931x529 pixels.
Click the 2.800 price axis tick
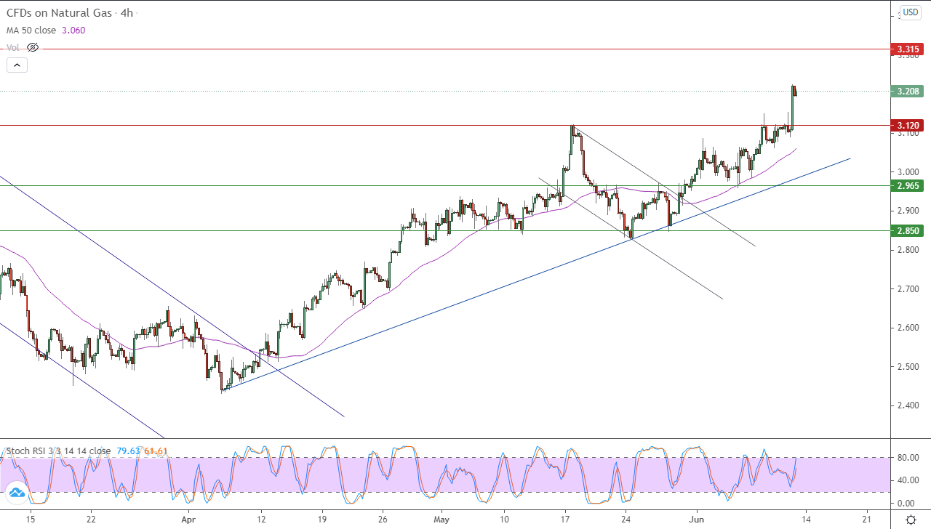pos(908,250)
